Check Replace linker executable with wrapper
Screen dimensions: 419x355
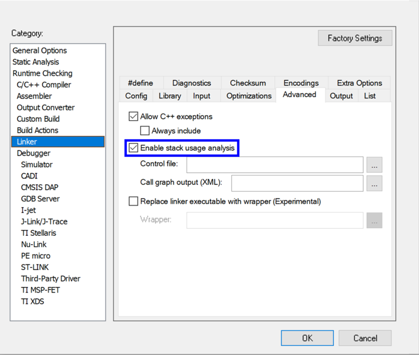(x=134, y=201)
